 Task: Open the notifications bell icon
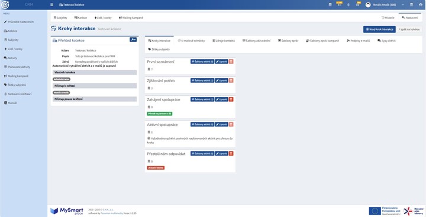pos(348,5)
